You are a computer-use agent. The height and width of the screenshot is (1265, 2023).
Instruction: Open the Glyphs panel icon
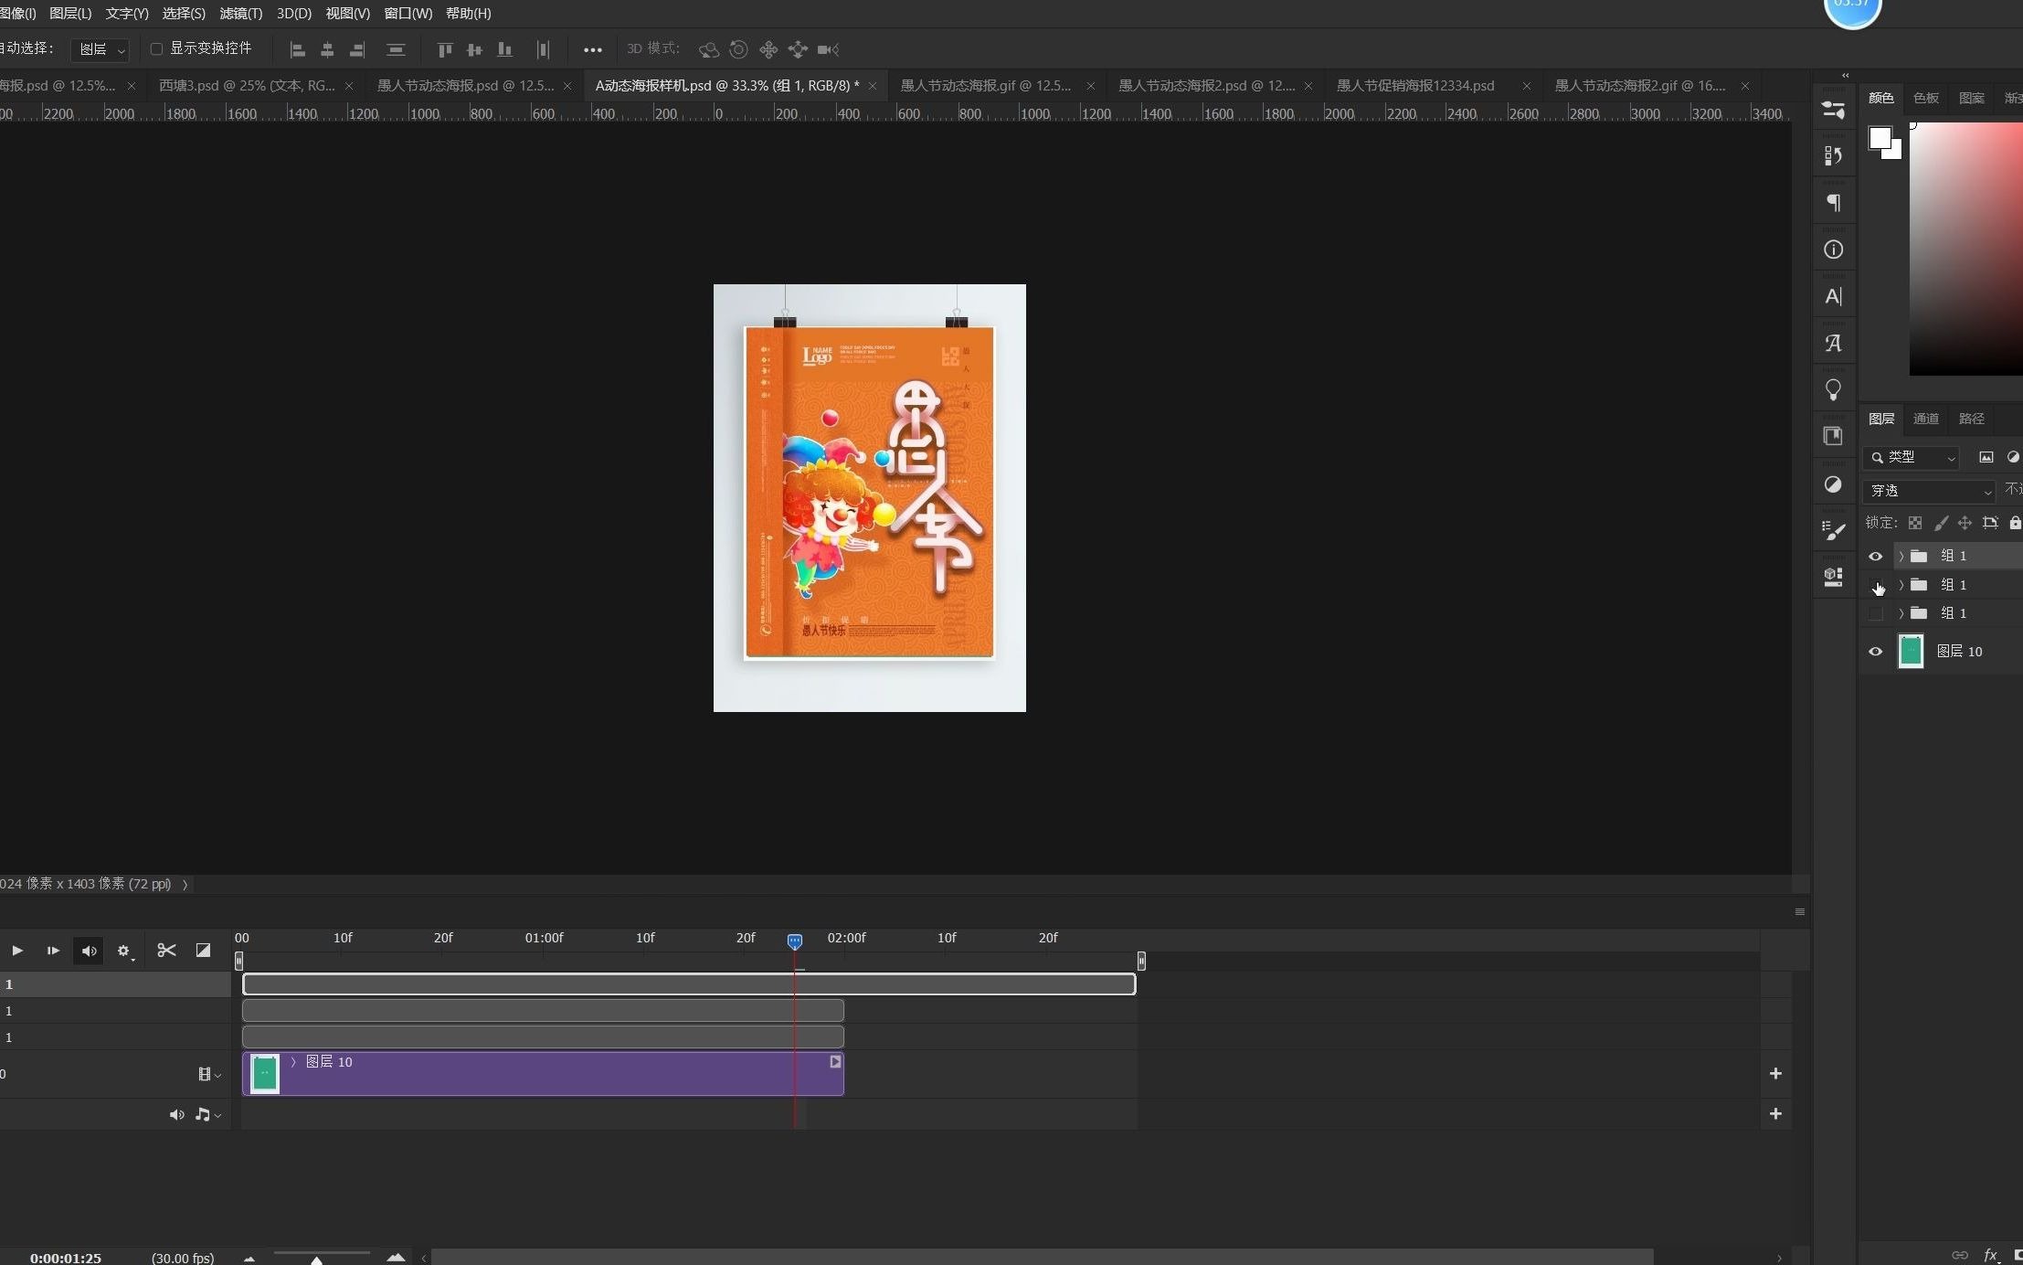tap(1833, 344)
